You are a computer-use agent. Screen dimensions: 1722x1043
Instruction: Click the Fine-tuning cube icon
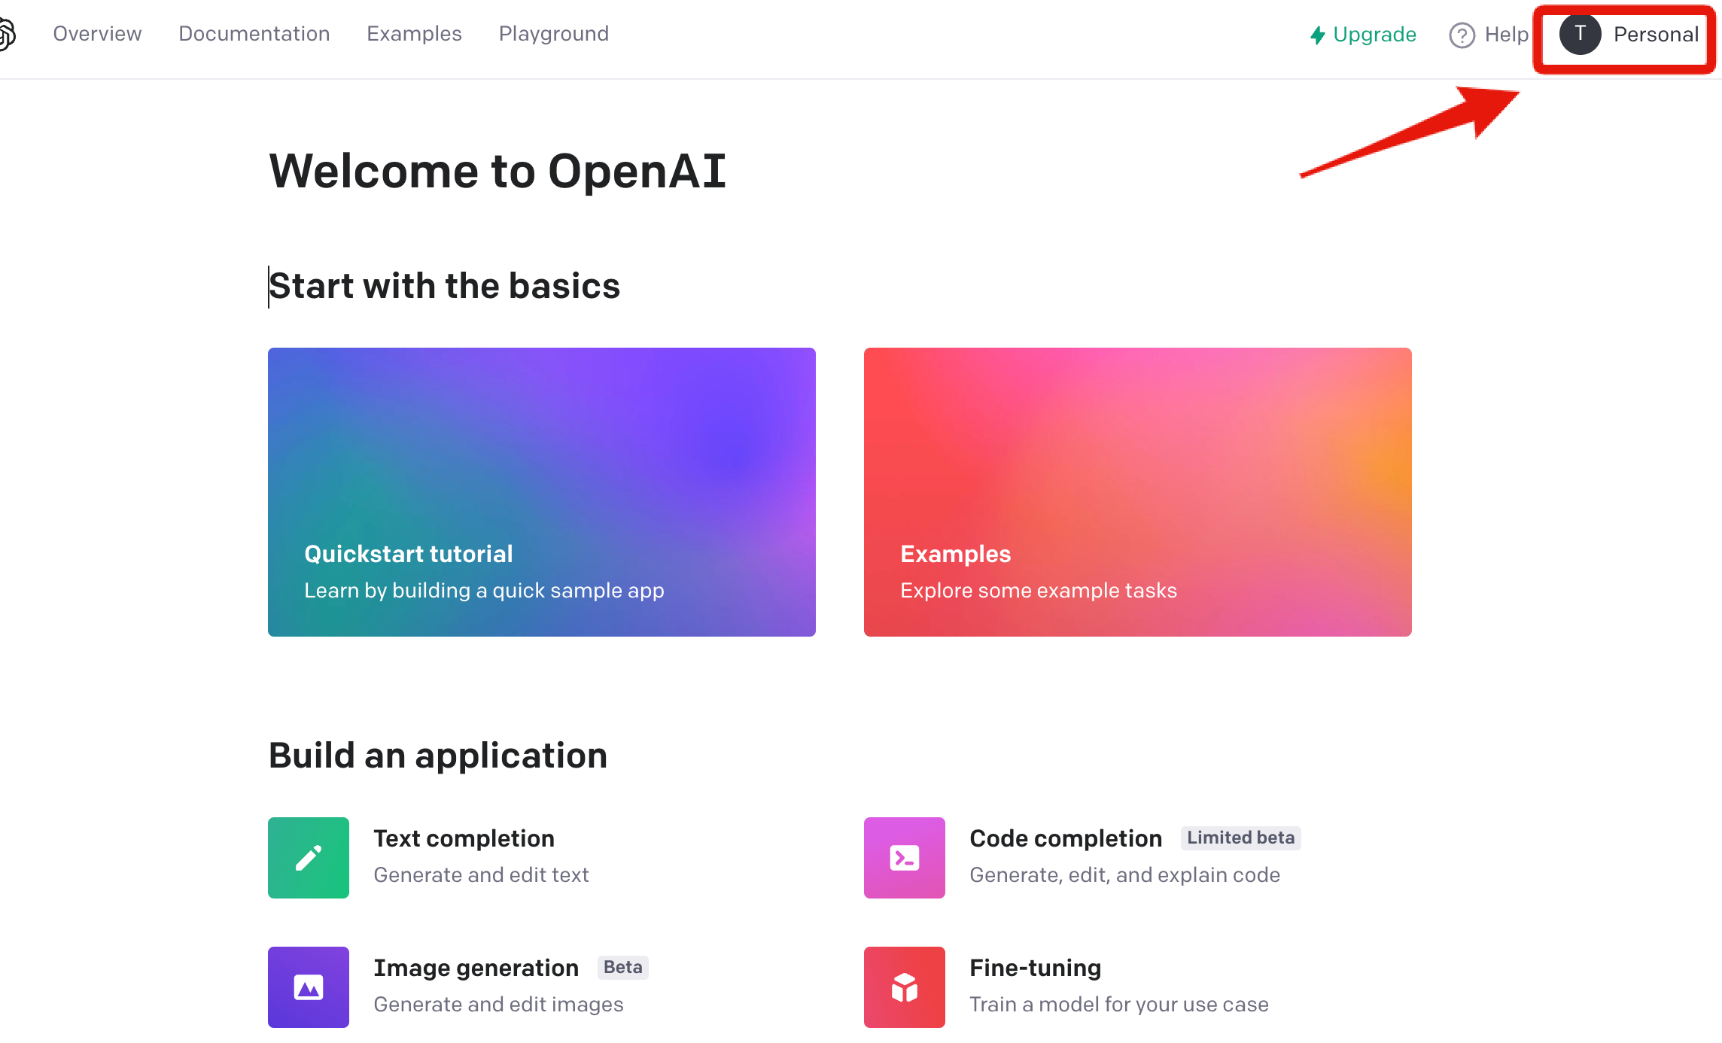coord(904,987)
